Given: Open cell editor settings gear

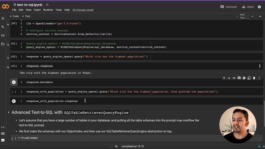Looking at the screenshot, I should (x=244, y=78).
